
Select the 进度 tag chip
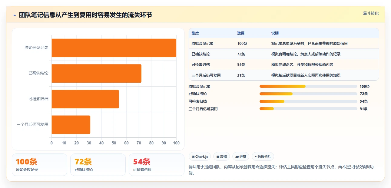[x=241, y=157]
